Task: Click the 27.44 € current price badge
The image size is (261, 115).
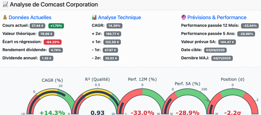Action: (37, 26)
